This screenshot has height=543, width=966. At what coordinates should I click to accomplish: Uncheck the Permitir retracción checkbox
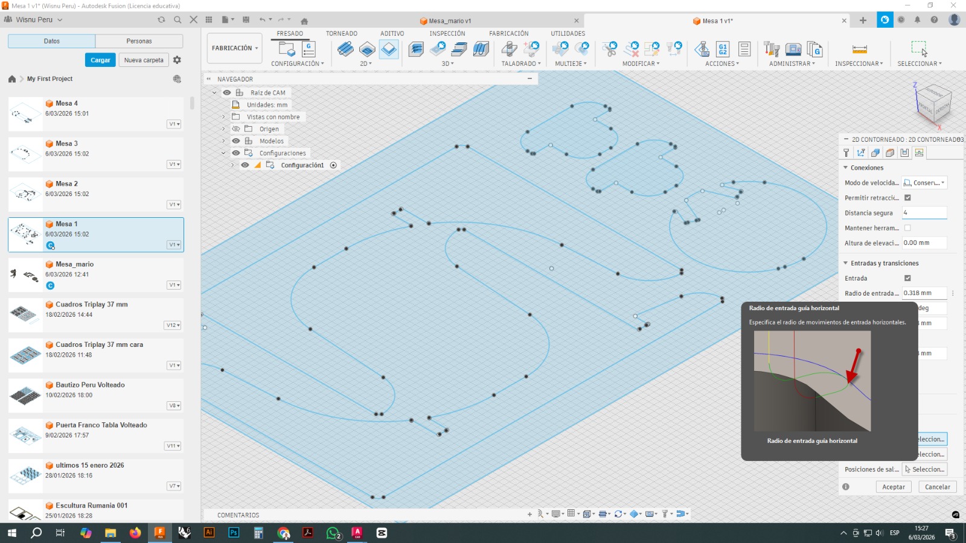[x=908, y=198]
